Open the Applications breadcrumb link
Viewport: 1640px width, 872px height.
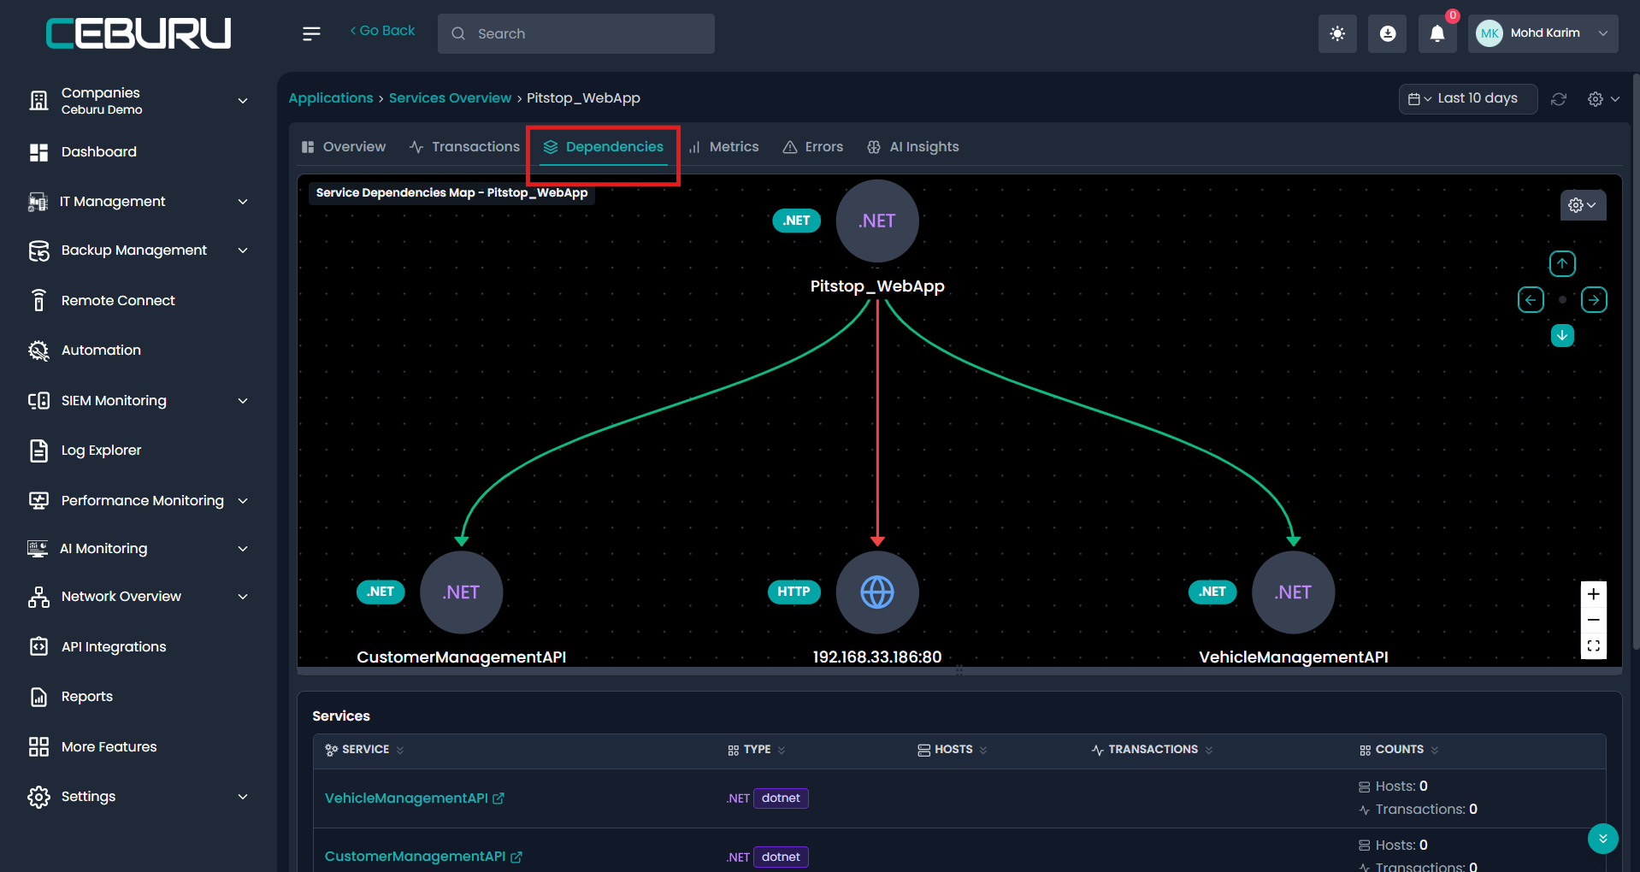tap(331, 98)
